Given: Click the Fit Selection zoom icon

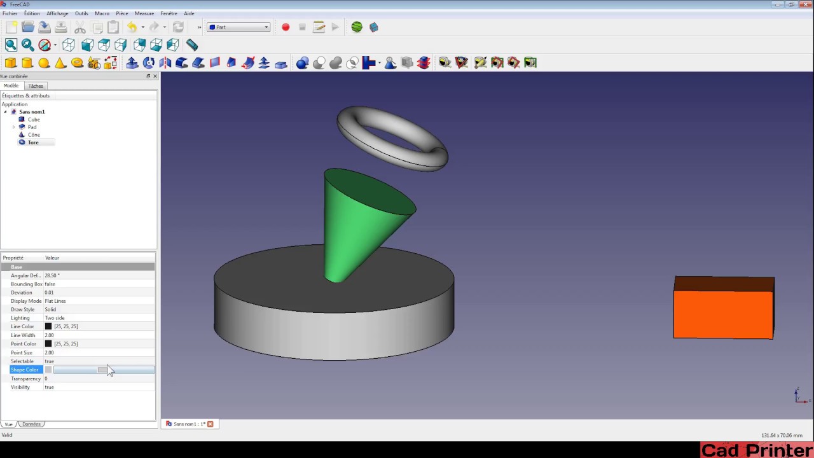Looking at the screenshot, I should (x=27, y=45).
